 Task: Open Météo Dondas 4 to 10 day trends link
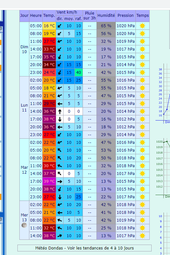click(85, 248)
